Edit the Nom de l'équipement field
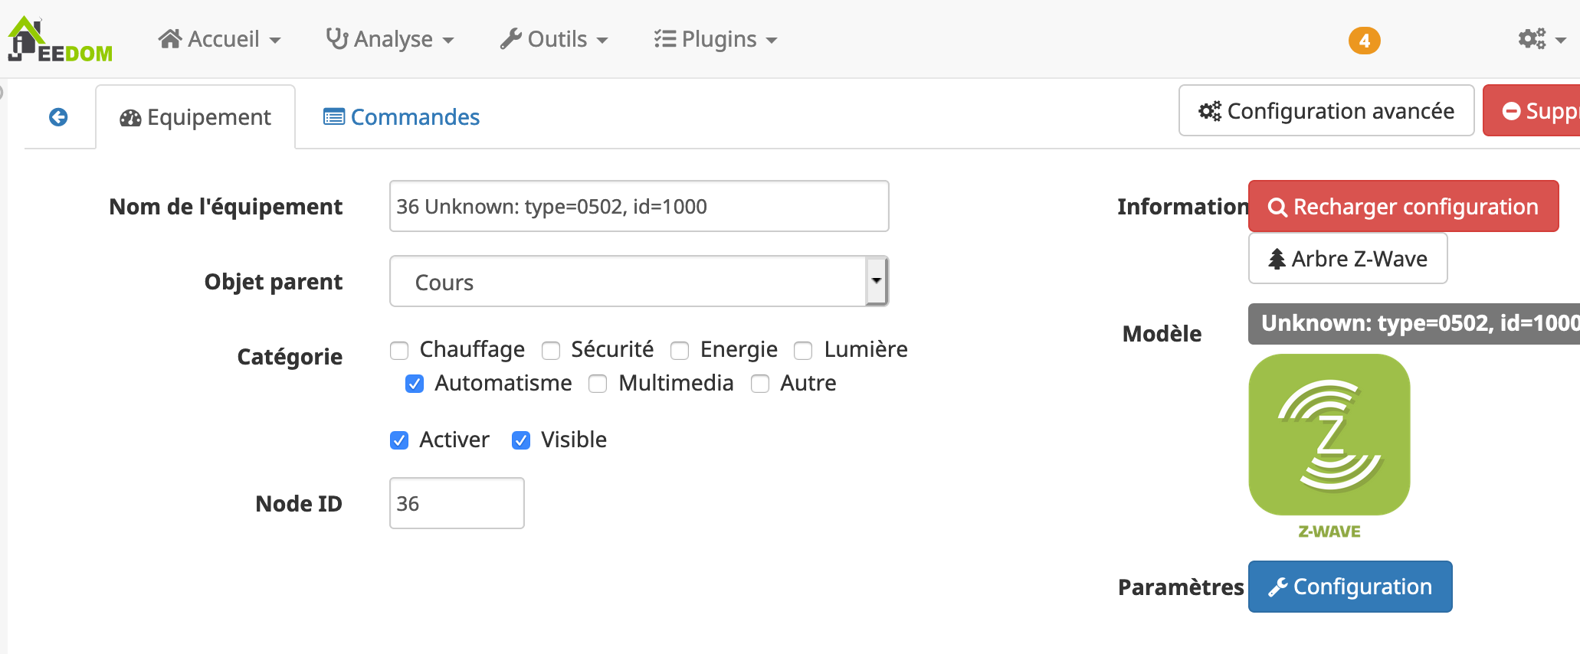Screen dimensions: 1580x654 coord(639,206)
